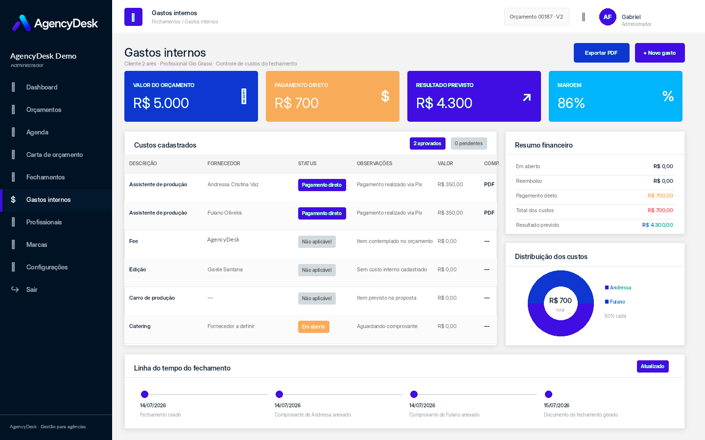Select the Comprovante de Fulano anexado timeline marker
Screen dimensions: 705x440
(414, 395)
